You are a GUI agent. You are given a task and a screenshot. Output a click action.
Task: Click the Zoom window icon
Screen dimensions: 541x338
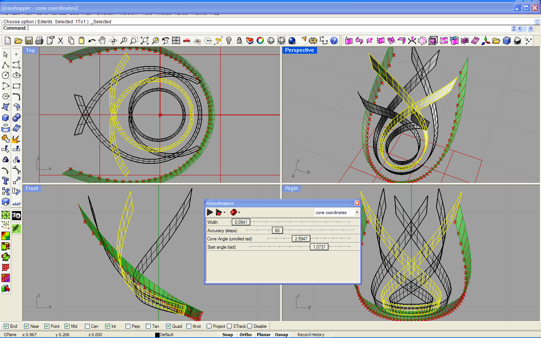[x=134, y=41]
